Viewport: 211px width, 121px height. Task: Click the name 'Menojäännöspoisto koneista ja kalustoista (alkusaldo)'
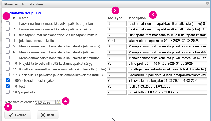point(59,52)
